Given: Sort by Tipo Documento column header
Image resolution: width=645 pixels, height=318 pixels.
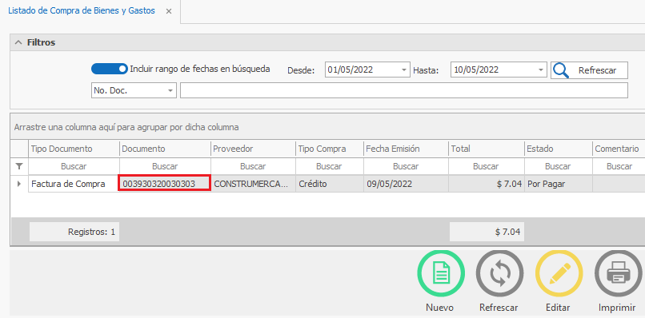Looking at the screenshot, I should tap(74, 149).
